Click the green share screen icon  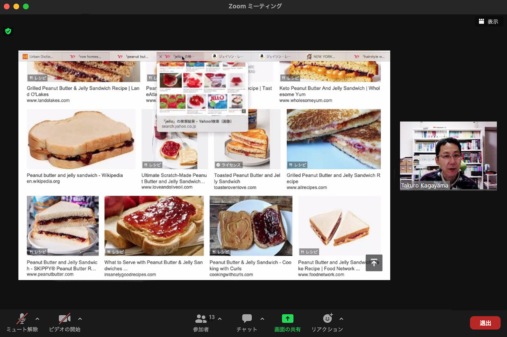click(x=287, y=319)
